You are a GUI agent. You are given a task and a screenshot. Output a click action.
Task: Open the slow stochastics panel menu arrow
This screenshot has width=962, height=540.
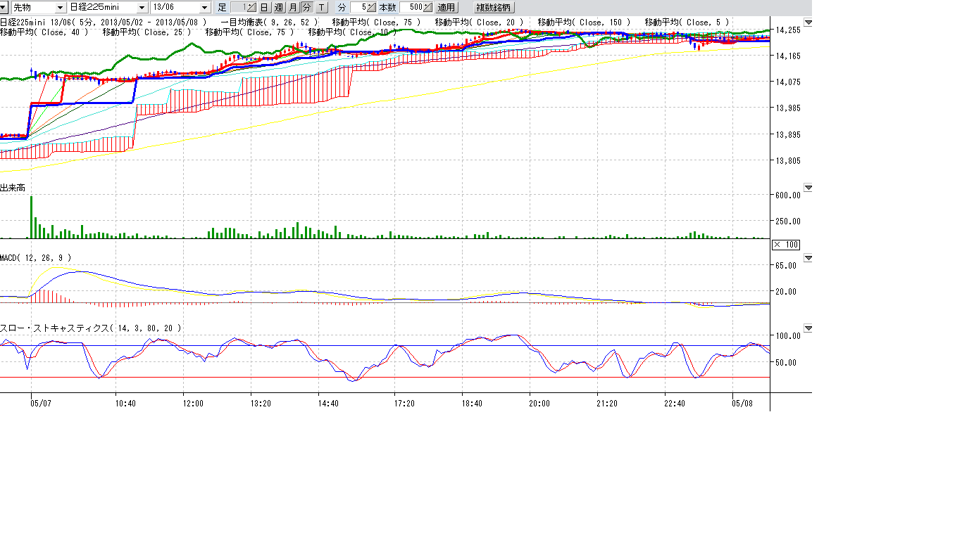tap(808, 328)
